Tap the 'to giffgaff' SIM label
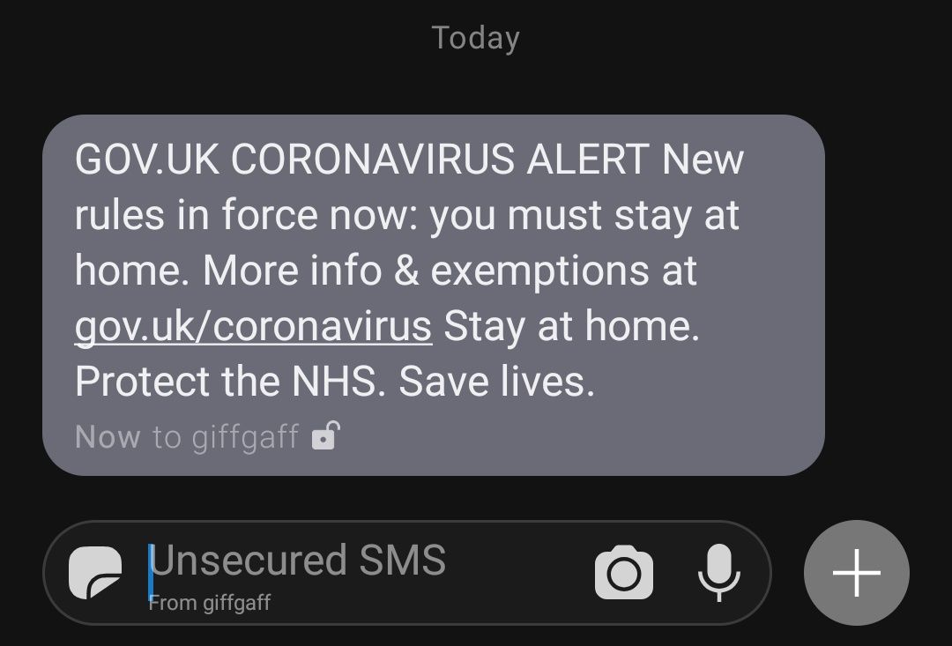This screenshot has height=646, width=952. click(x=226, y=436)
